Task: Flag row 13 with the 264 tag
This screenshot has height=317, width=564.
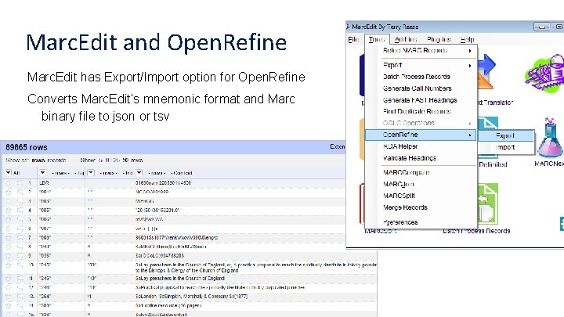Action: tap(20, 297)
